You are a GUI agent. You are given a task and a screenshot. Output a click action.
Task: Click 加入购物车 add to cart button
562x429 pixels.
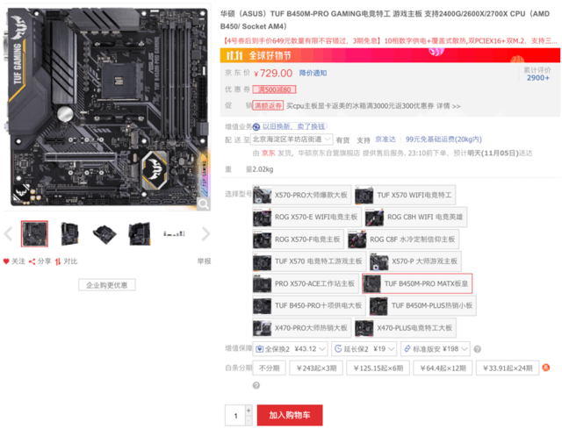290,415
